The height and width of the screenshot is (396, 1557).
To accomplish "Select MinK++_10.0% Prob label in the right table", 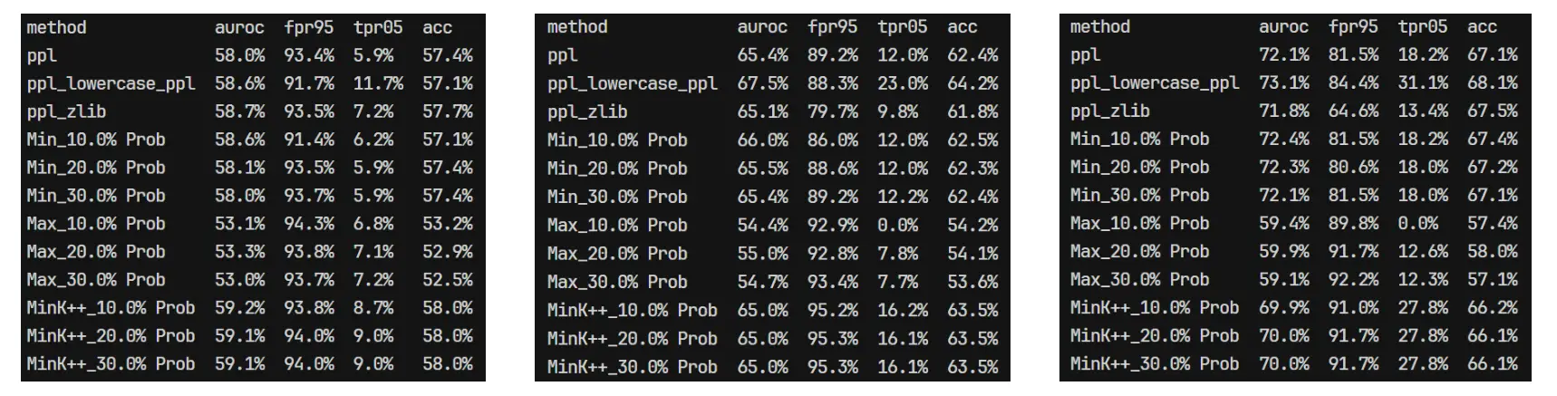I will tap(1154, 307).
